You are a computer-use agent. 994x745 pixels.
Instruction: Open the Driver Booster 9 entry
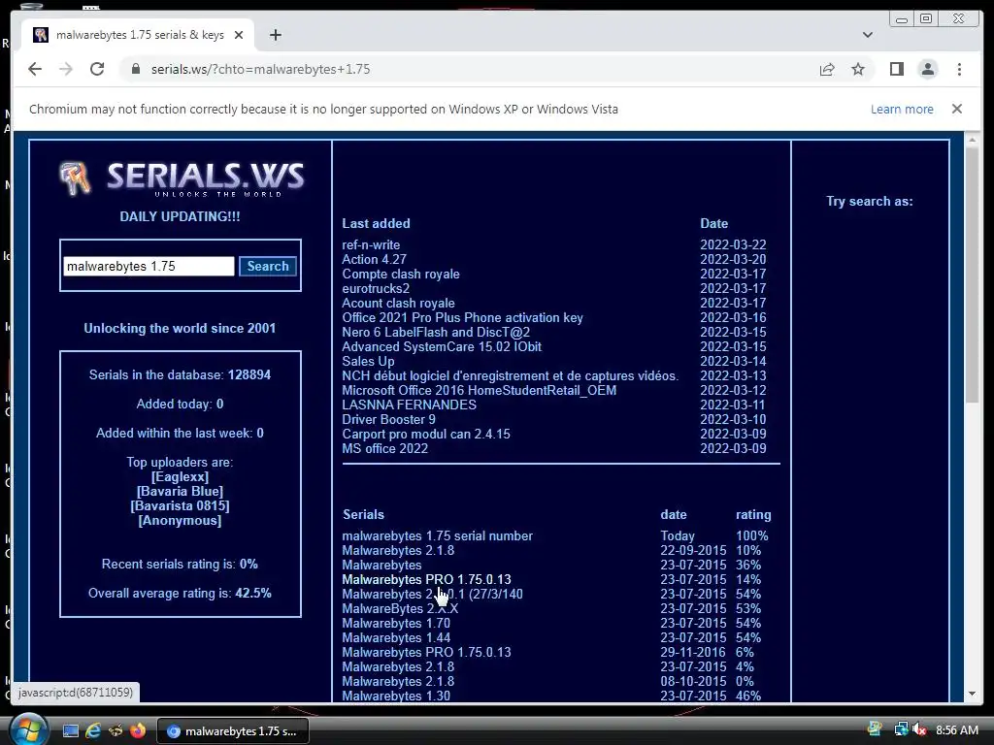click(388, 419)
